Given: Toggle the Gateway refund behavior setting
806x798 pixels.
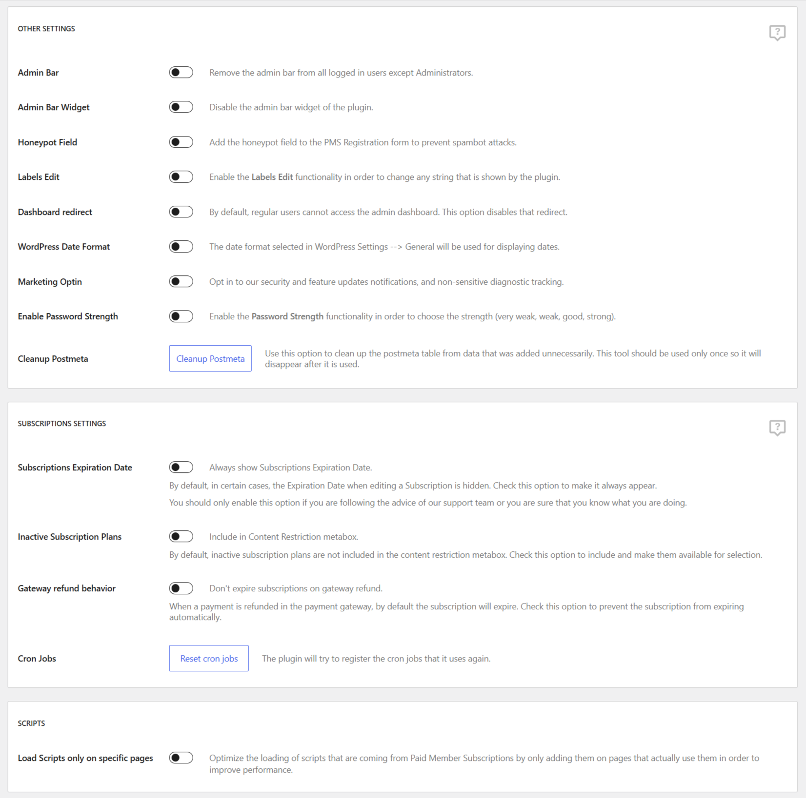Looking at the screenshot, I should coord(181,588).
